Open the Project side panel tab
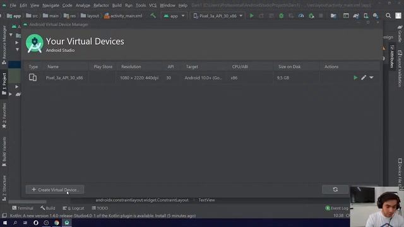Image resolution: width=404 pixels, height=227 pixels. click(4, 84)
